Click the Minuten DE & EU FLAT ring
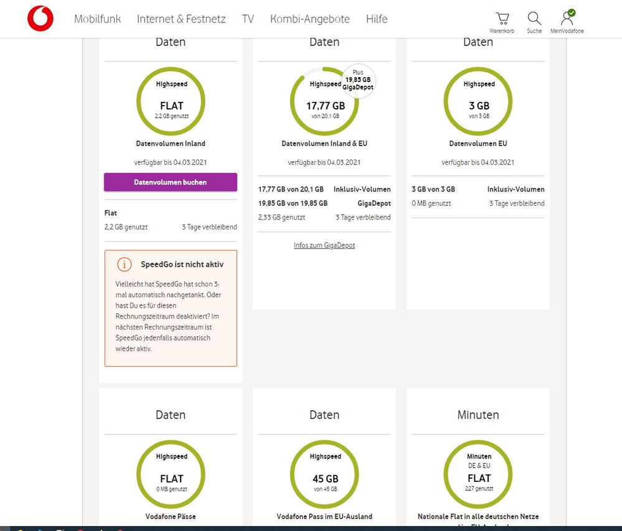Image resolution: width=622 pixels, height=531 pixels. tap(478, 474)
